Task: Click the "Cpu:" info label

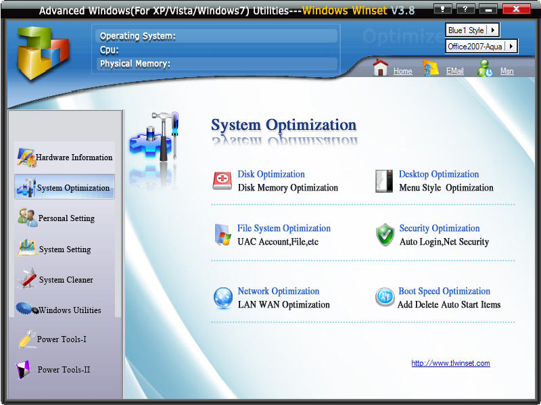Action: (109, 50)
